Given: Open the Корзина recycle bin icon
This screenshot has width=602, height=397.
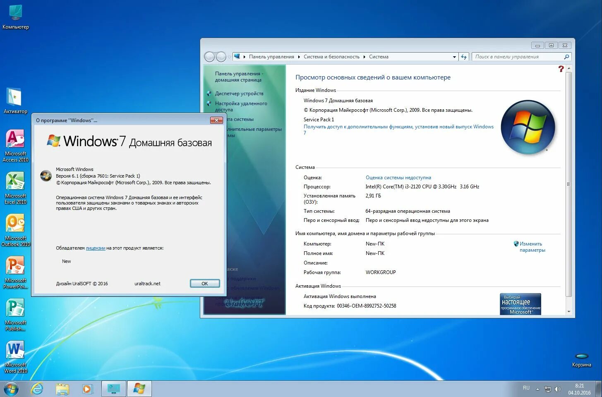Looking at the screenshot, I should click(x=581, y=360).
